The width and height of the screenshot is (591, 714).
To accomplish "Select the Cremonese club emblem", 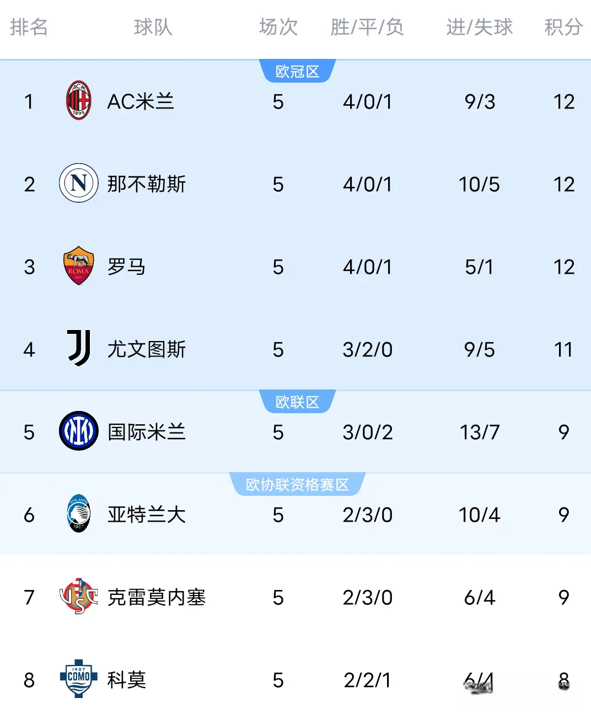I will click(78, 596).
